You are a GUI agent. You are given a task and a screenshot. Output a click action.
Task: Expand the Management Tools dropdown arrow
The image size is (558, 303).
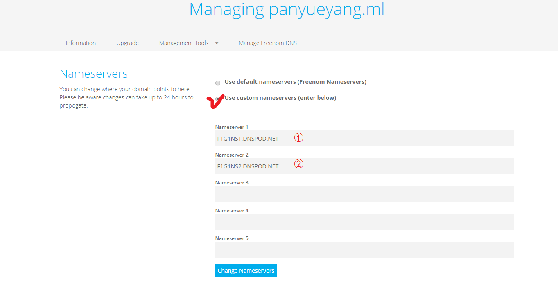(x=217, y=43)
